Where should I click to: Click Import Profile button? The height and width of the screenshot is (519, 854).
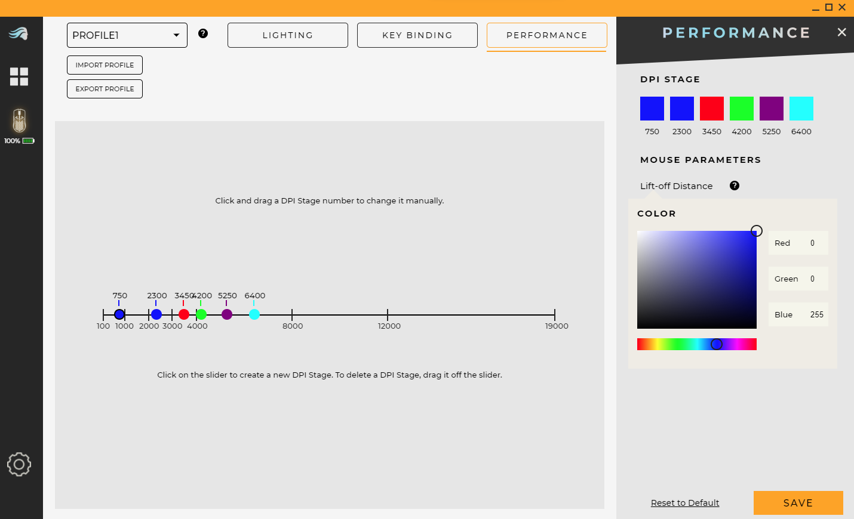coord(105,65)
